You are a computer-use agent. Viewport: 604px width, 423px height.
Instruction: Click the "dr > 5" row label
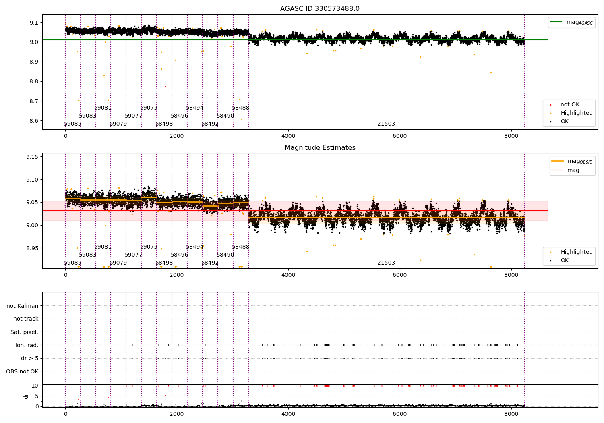(x=30, y=358)
